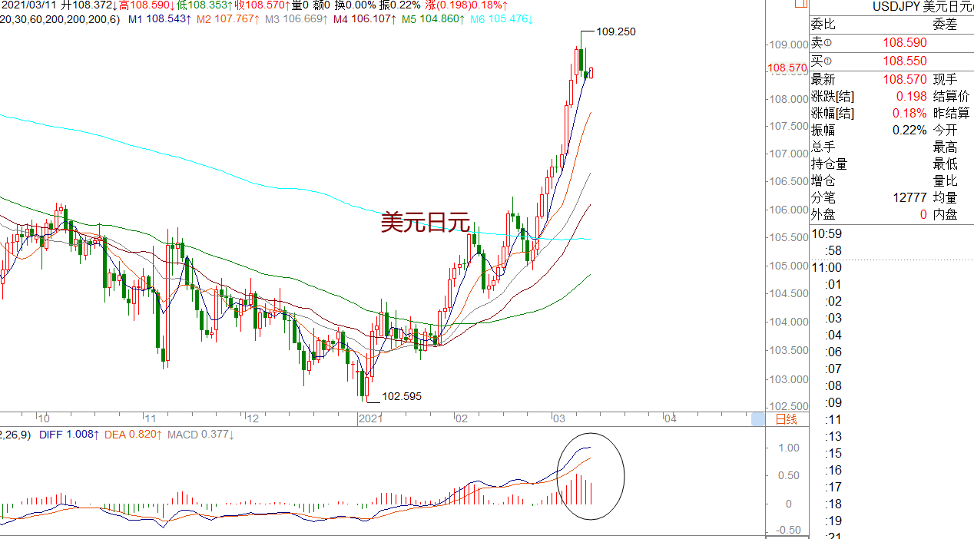Click the 均量 label

coord(946,198)
